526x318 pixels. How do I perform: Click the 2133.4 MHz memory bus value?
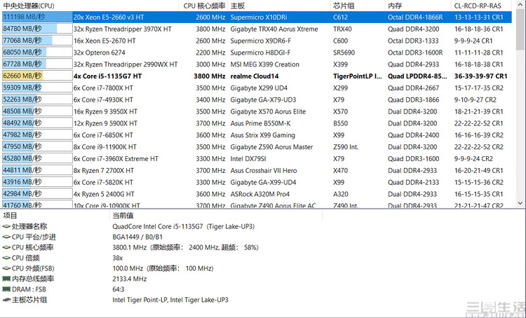(x=130, y=279)
